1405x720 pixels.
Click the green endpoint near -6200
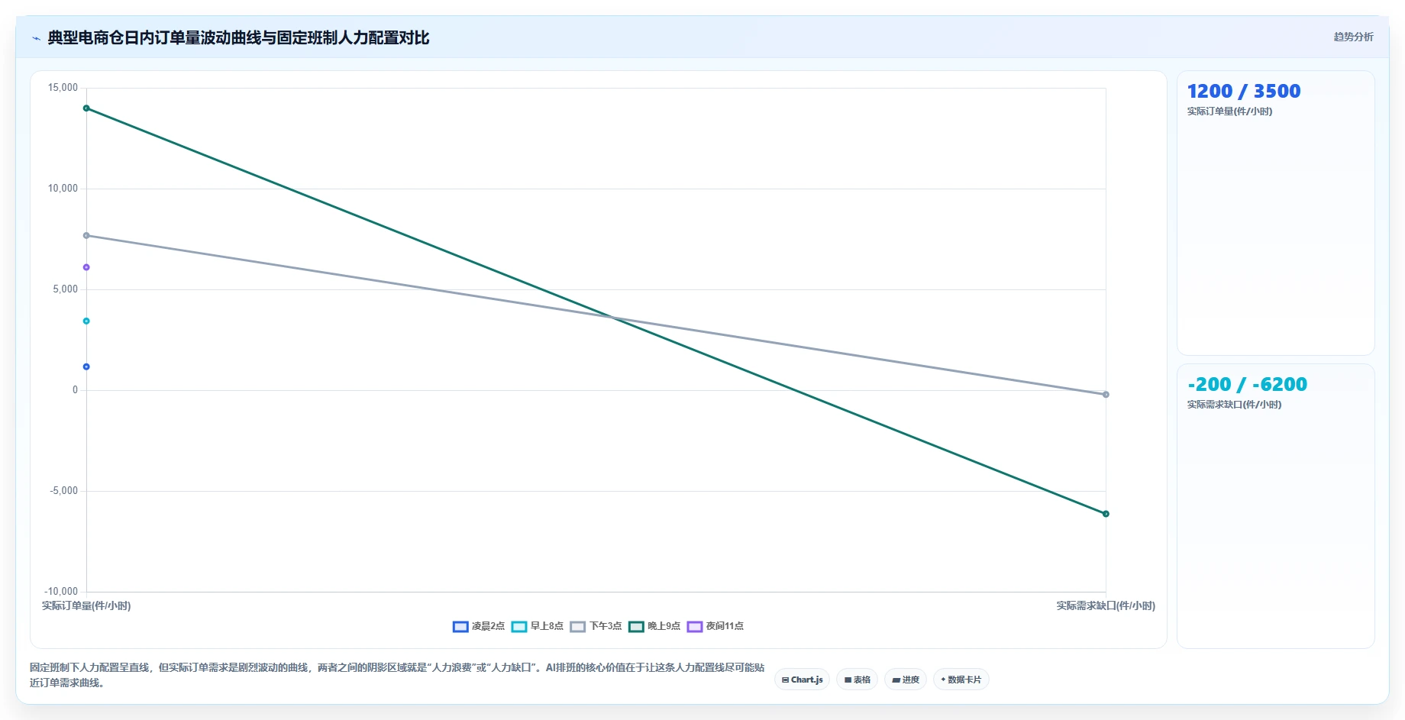[1106, 514]
